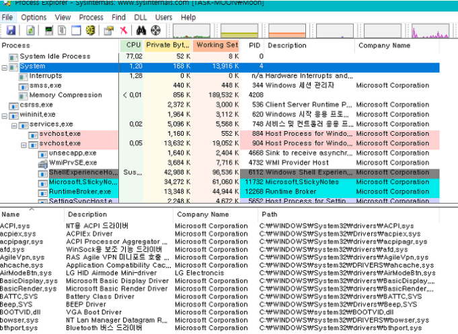The height and width of the screenshot is (334, 458).
Task: Click the WmiPrvSE.exe process icon
Action: [x=42, y=163]
